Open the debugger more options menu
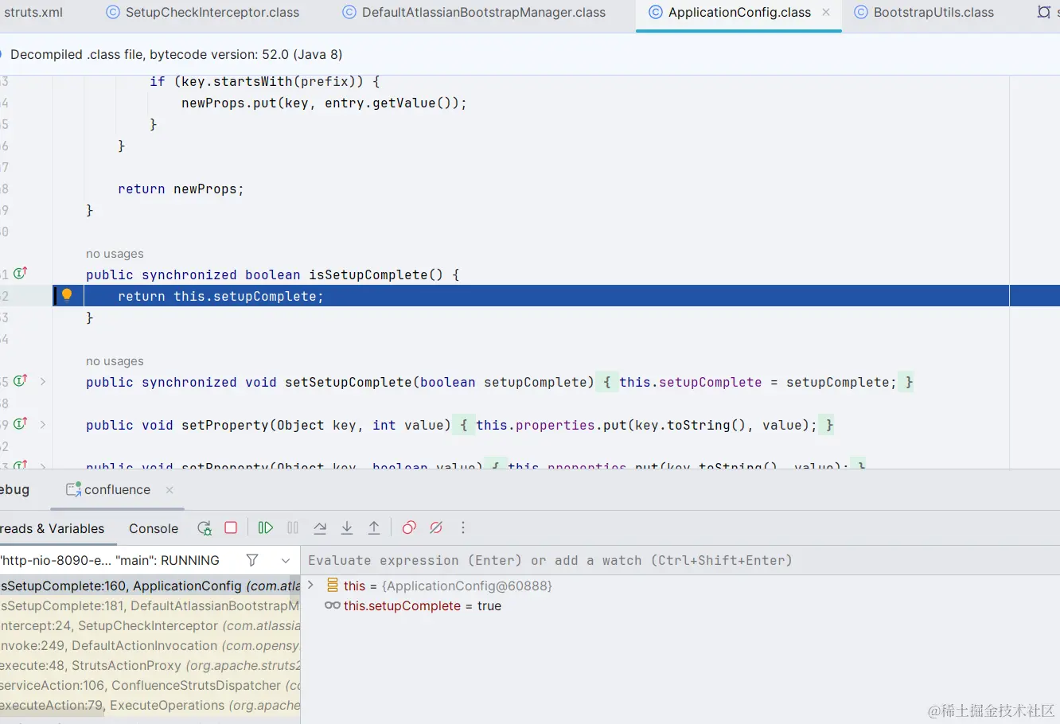The height and width of the screenshot is (724, 1060). click(x=462, y=527)
